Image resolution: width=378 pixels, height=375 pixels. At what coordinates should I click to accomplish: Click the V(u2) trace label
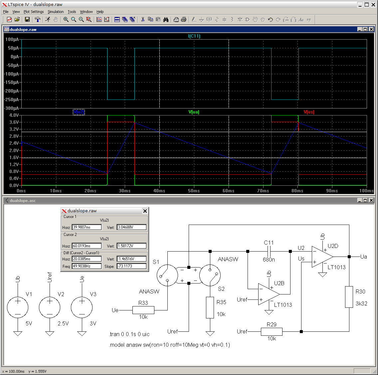tap(79, 112)
